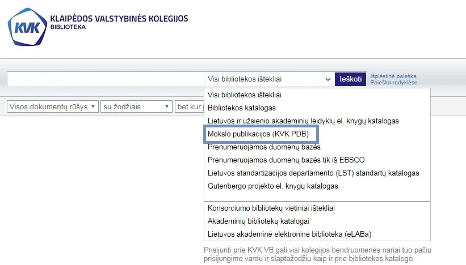Image resolution: width=466 pixels, height=265 pixels.
Task: Select LST standartų katalogas option
Action: click(x=317, y=173)
